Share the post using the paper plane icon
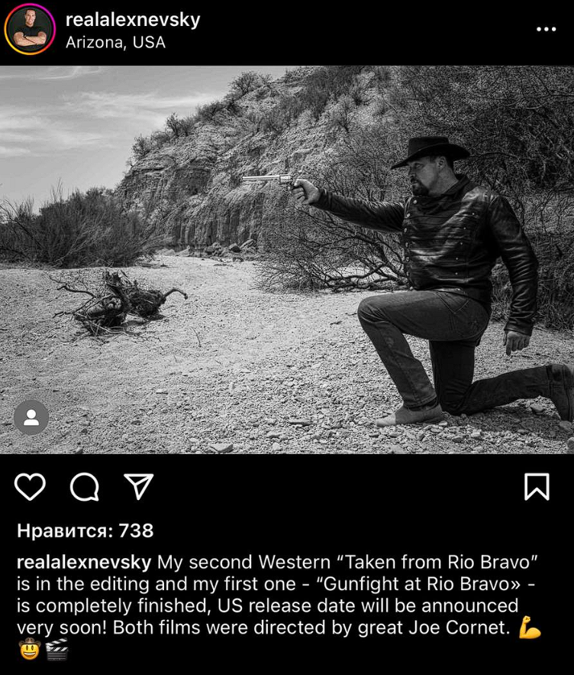Screen dimensions: 574x675 138,486
